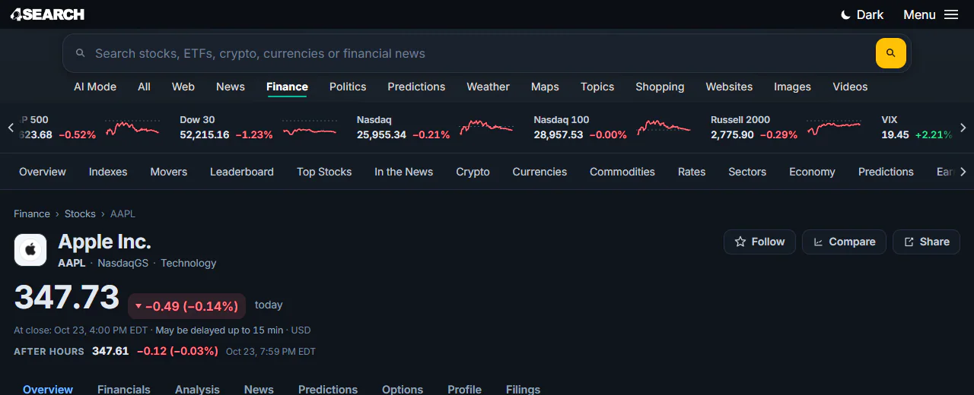Open the top Predictions search tab
This screenshot has height=395, width=974.
[x=416, y=87]
